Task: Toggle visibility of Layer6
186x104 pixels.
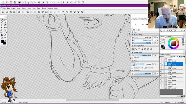Action: click(161, 72)
